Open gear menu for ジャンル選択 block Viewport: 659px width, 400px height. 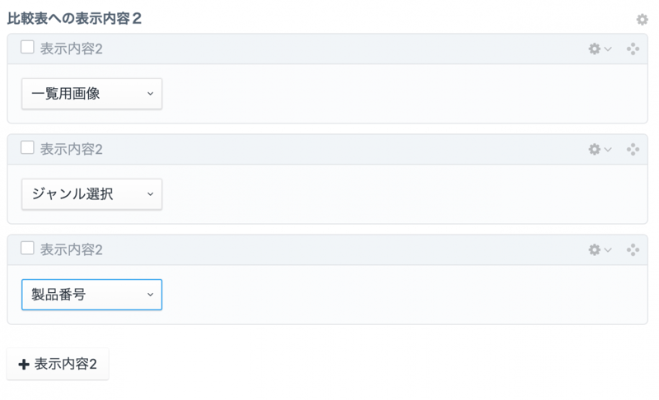coord(600,150)
